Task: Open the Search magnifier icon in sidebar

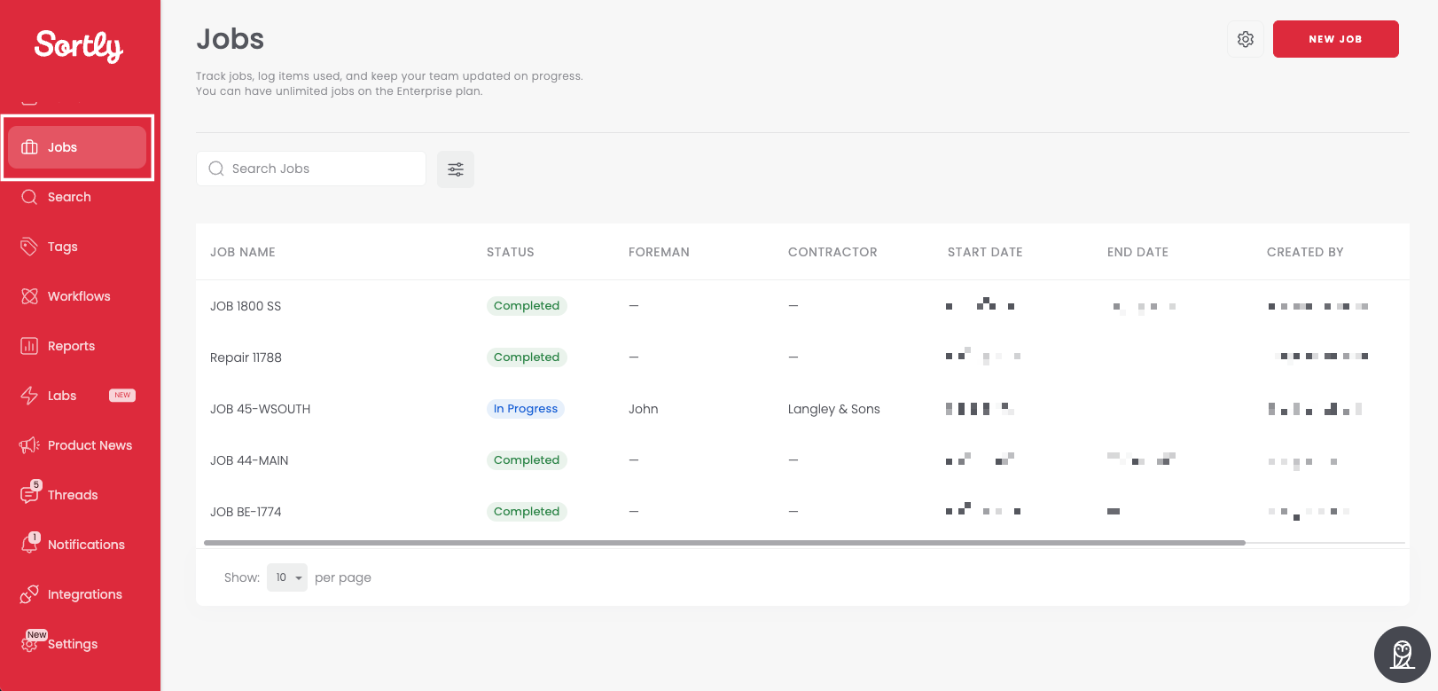Action: pos(29,197)
